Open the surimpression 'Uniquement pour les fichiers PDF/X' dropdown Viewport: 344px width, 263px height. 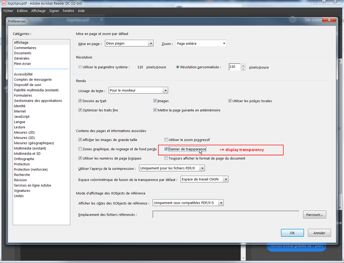[172, 168]
